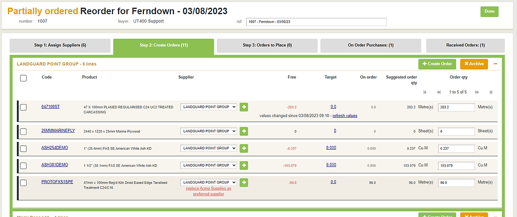Tick the checkbox for ASH254DEMO
Image resolution: width=517 pixels, height=217 pixels.
[23, 148]
